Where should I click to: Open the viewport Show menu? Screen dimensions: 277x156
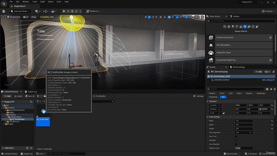click(34, 17)
